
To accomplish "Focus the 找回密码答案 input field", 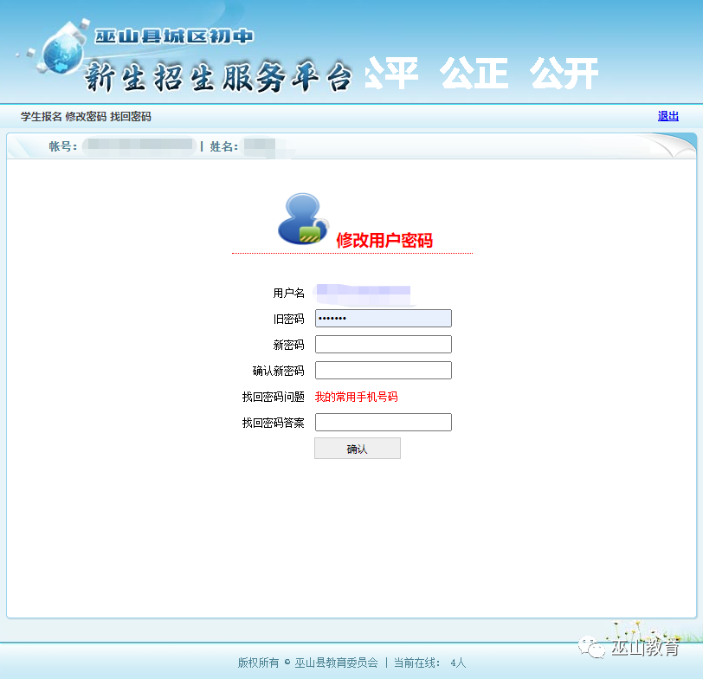I will point(384,423).
